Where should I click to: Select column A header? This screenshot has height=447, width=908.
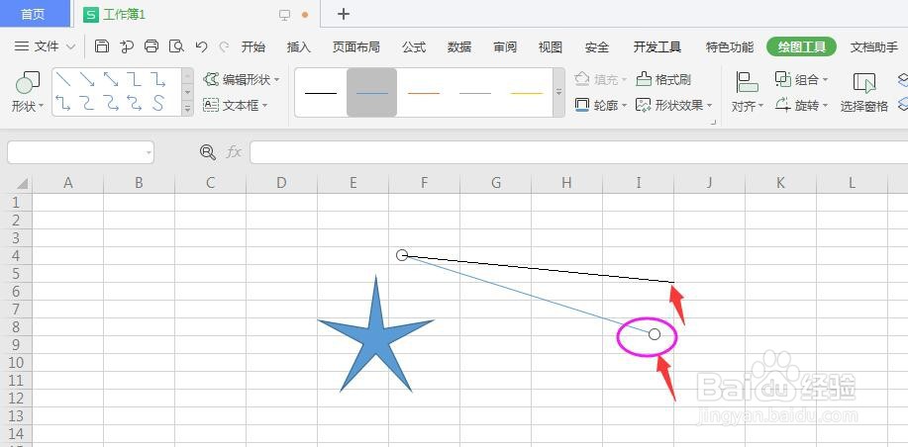click(67, 183)
